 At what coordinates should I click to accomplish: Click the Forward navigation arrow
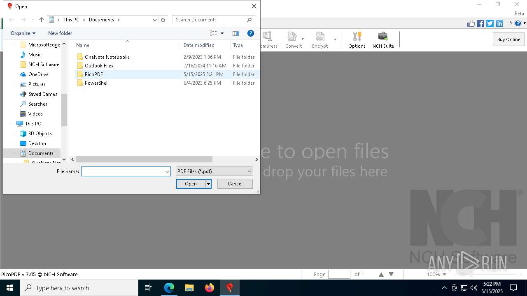point(23,20)
